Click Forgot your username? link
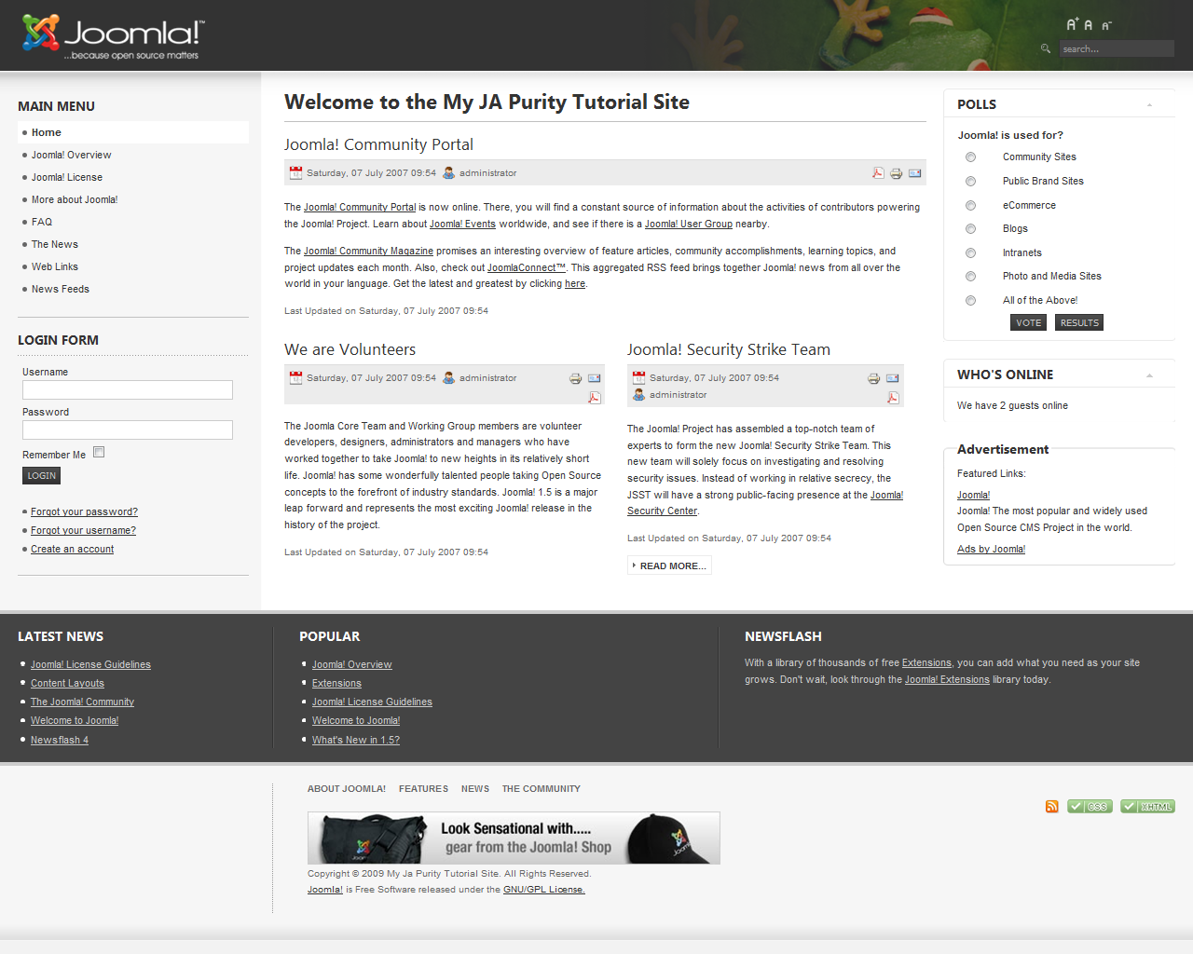Viewport: 1193px width, 954px height. pyautogui.click(x=83, y=530)
